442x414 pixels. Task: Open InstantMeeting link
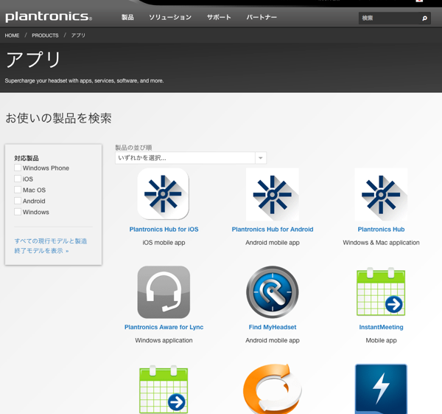(x=381, y=327)
